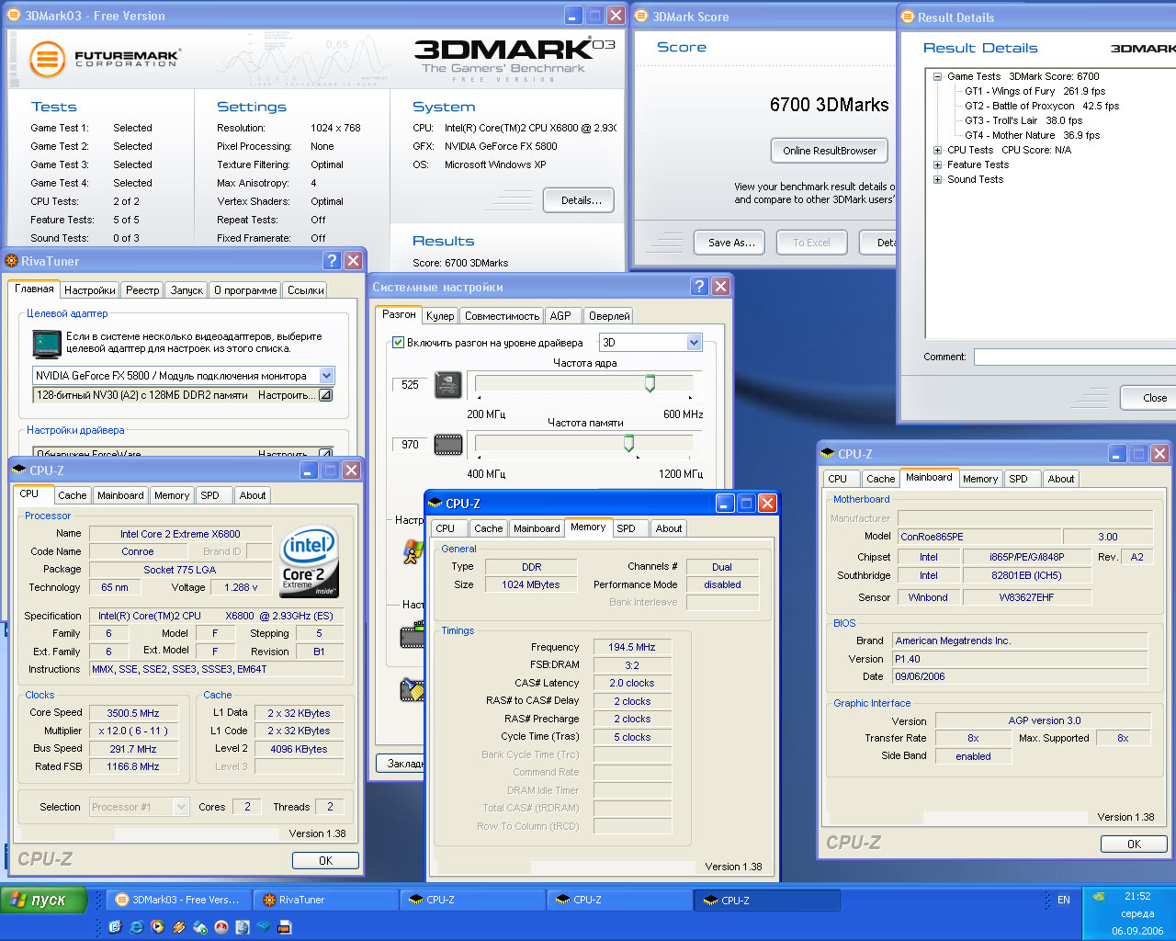Open Ссылки tab in RivaTuner
Screen dimensions: 1176x941
[x=305, y=290]
